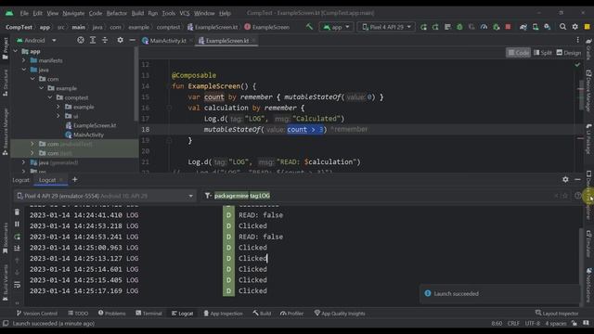
Task: Stop the running app red square
Action: [508, 27]
